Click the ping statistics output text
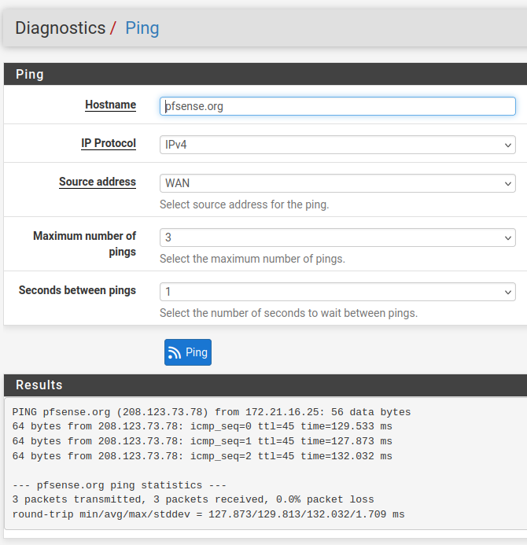Viewport: 527px width, 545px height. click(x=120, y=485)
